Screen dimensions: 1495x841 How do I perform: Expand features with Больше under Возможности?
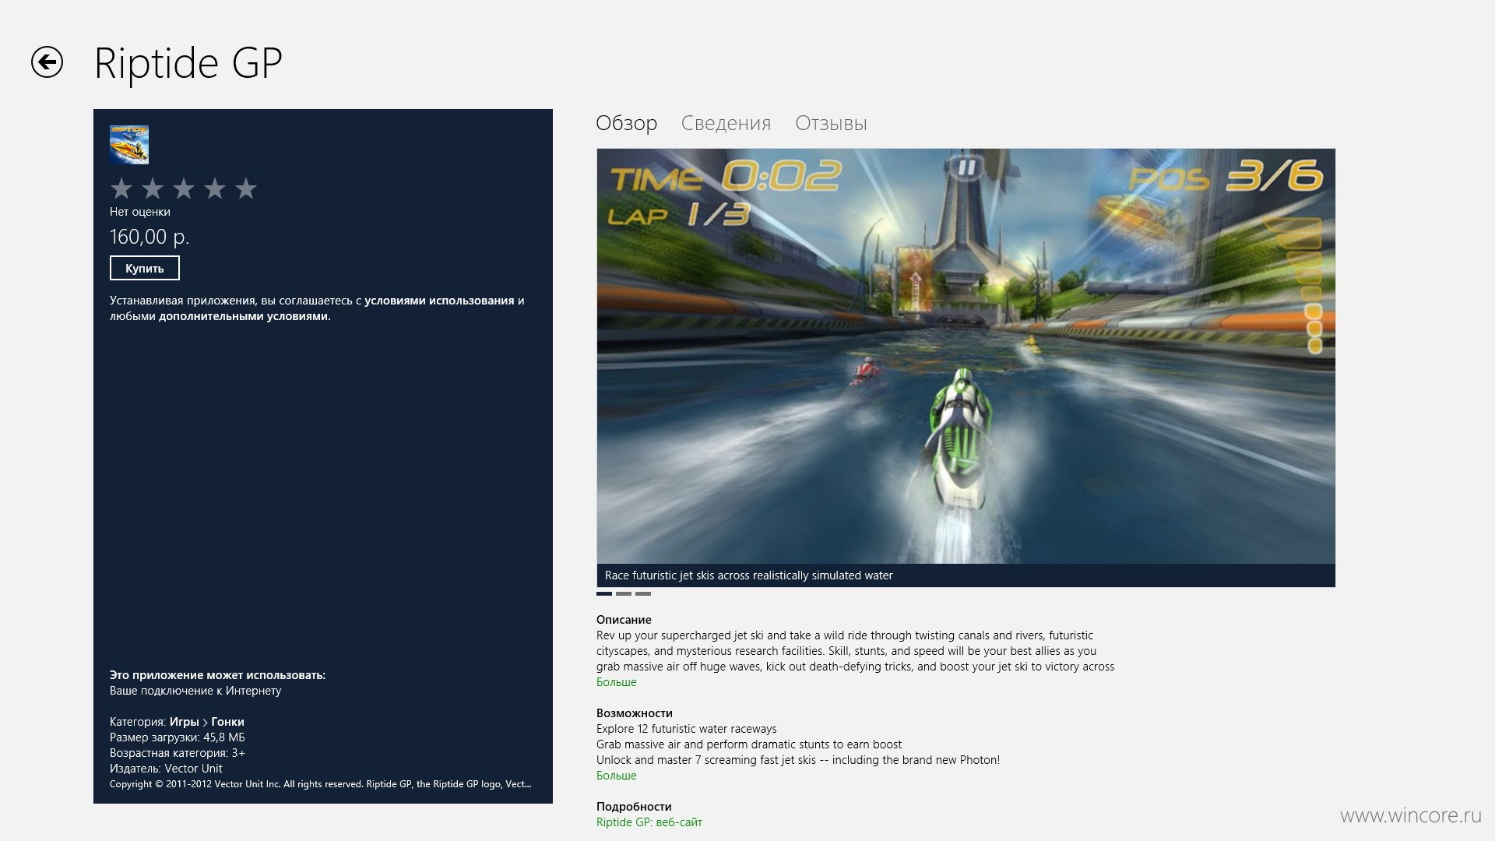pyautogui.click(x=617, y=776)
